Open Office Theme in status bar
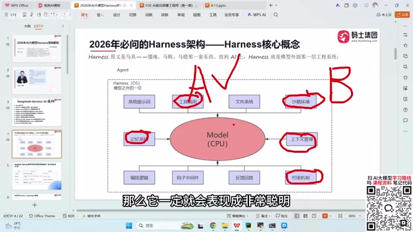This screenshot has width=413, height=232. pos(42,216)
